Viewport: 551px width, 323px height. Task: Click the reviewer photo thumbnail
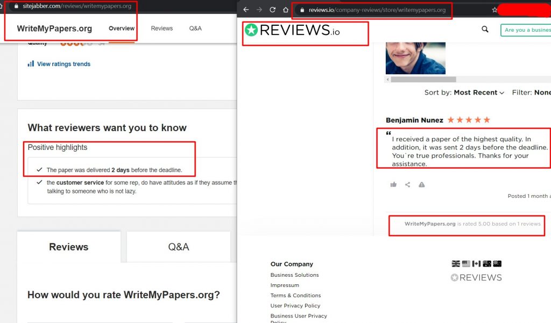tap(415, 58)
